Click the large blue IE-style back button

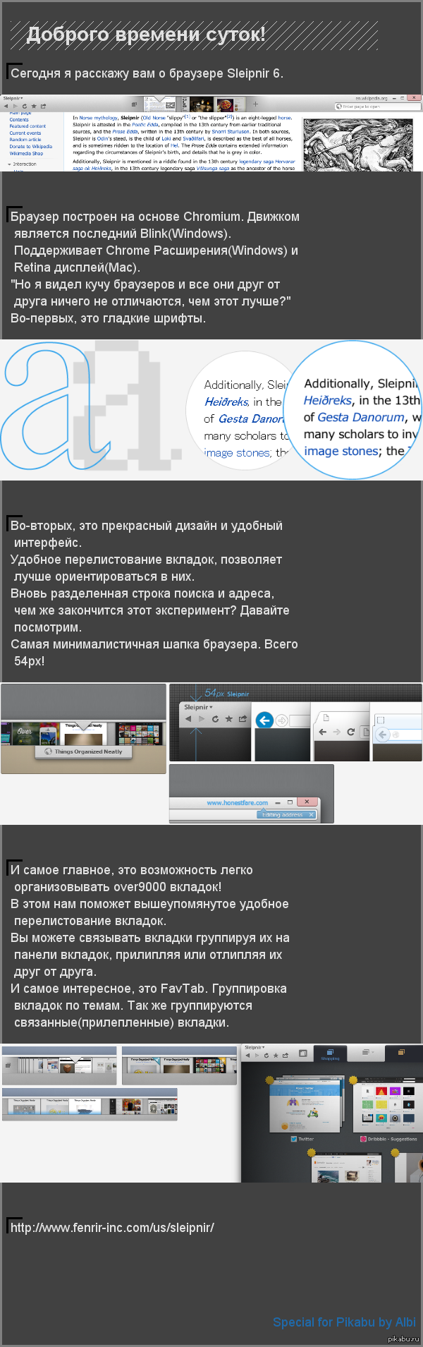pos(264,720)
